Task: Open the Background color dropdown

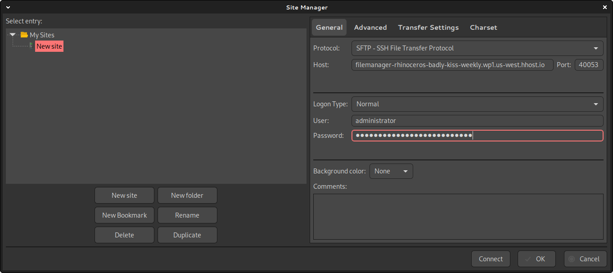Action: pyautogui.click(x=391, y=171)
